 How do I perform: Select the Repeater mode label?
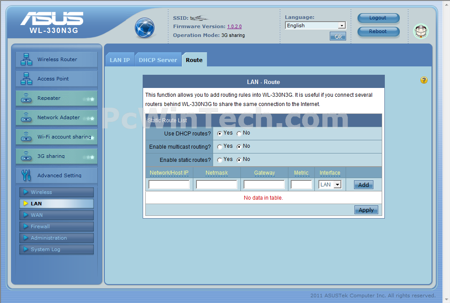coord(49,98)
